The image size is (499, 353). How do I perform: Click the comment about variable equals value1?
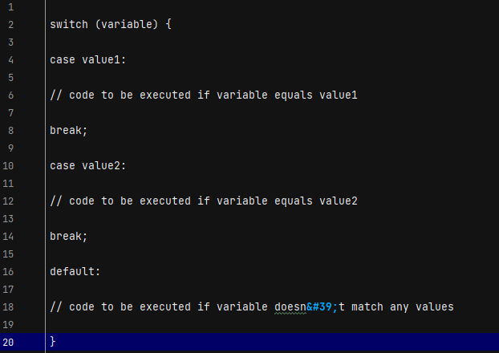pyautogui.click(x=204, y=95)
